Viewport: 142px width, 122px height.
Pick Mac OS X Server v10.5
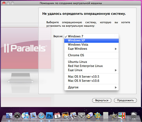point(91,77)
